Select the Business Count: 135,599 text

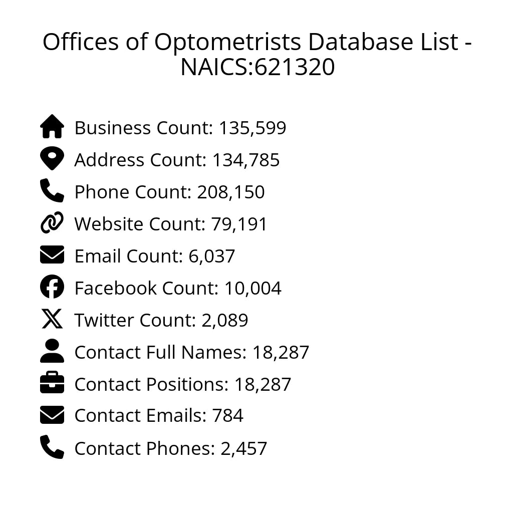point(180,128)
